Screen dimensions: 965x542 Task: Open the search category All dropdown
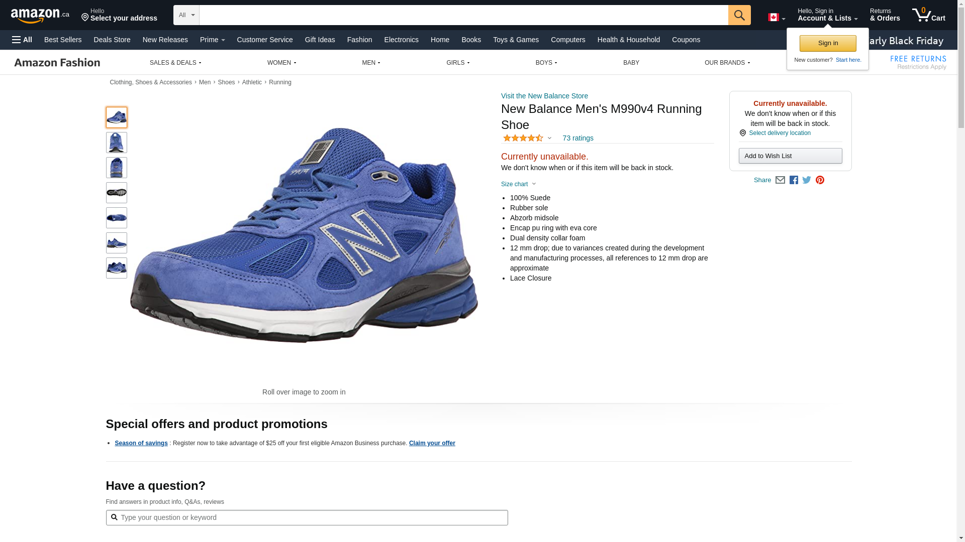click(x=186, y=15)
